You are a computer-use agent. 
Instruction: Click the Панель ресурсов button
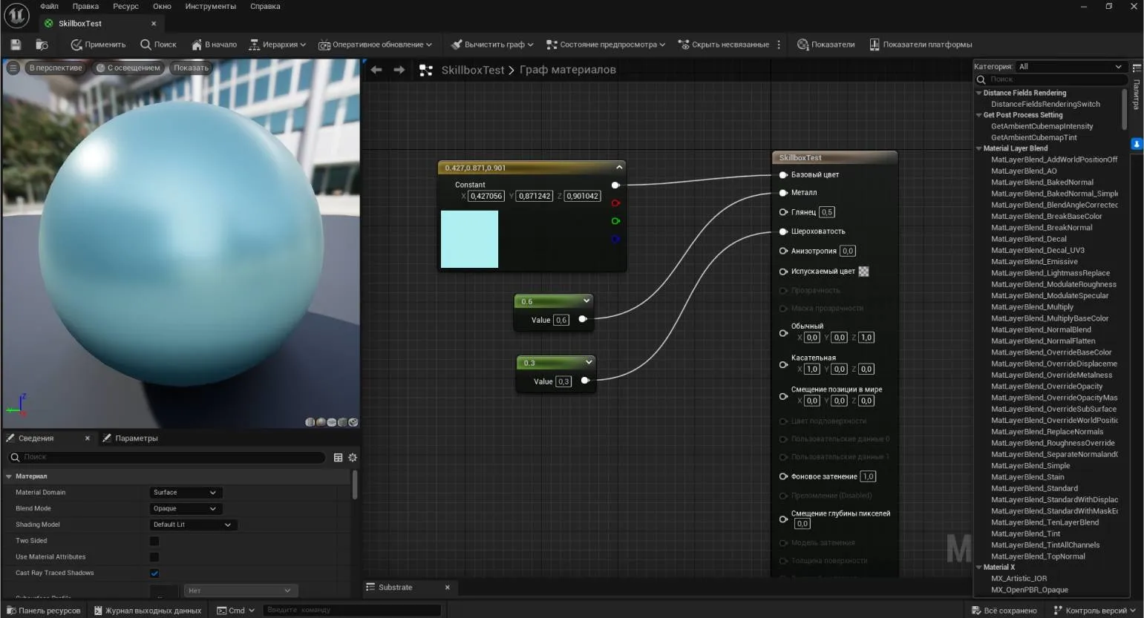pyautogui.click(x=43, y=611)
